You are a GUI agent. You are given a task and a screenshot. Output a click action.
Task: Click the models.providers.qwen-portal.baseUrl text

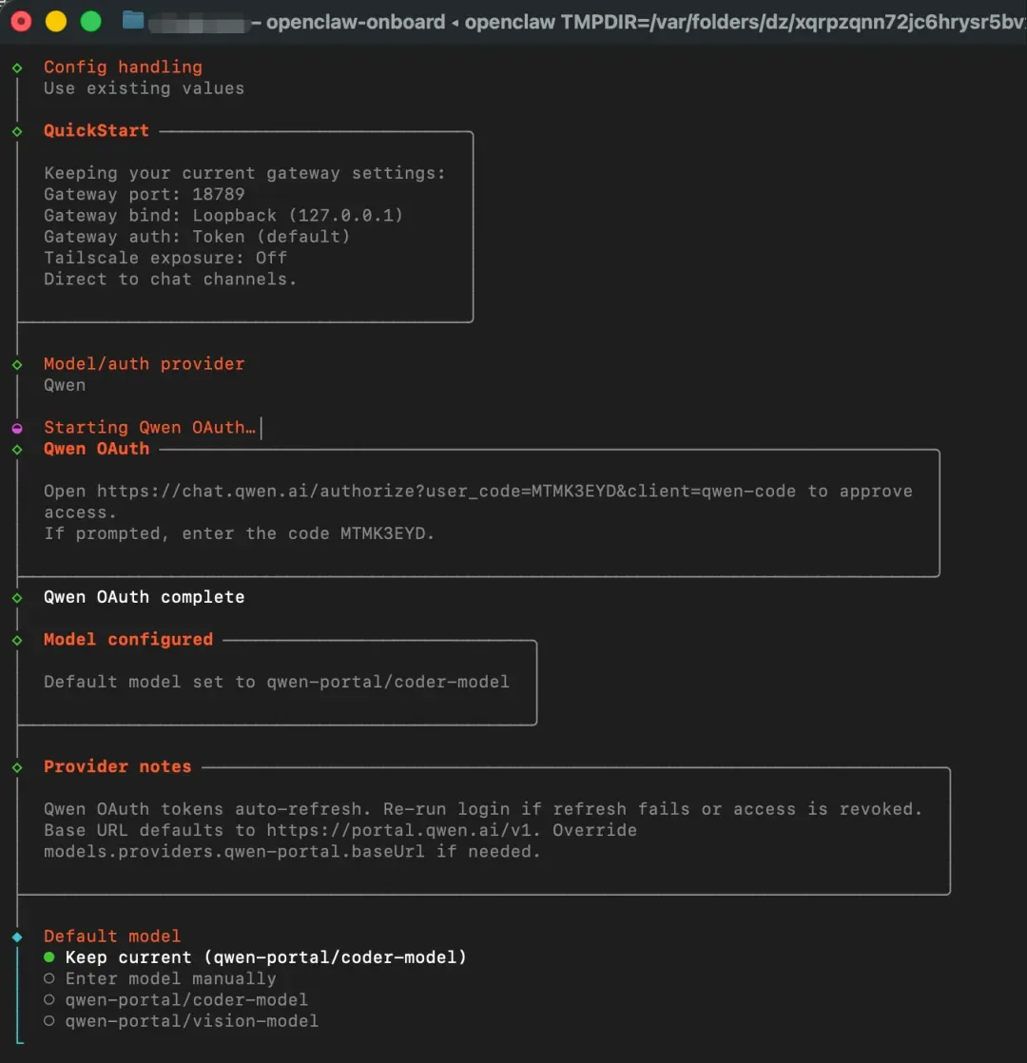pyautogui.click(x=235, y=851)
